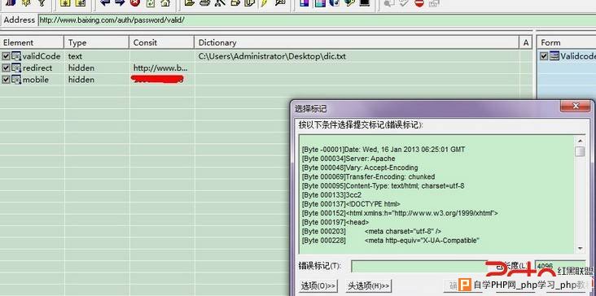The image size is (596, 296).
Task: Click the 错误标记(T) input field
Action: 419,266
